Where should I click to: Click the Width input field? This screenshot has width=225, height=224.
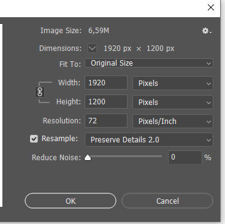106,83
